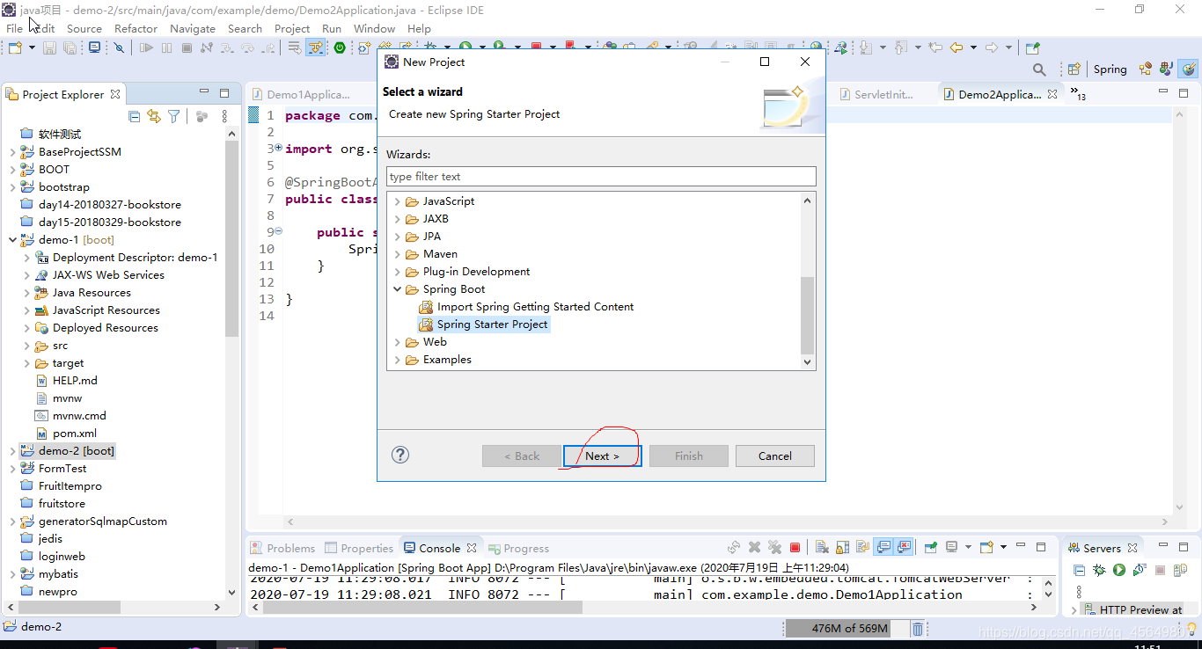
Task: Click the Last Edit Location arrow icon
Action: pyautogui.click(x=935, y=47)
